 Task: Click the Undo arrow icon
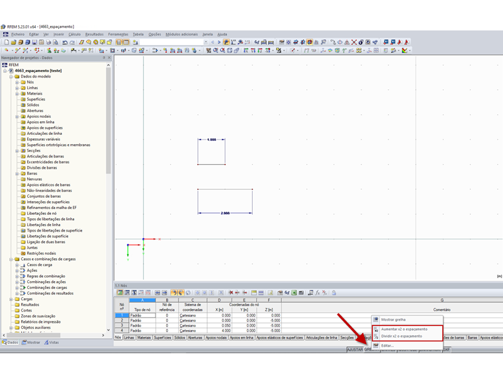65,42
